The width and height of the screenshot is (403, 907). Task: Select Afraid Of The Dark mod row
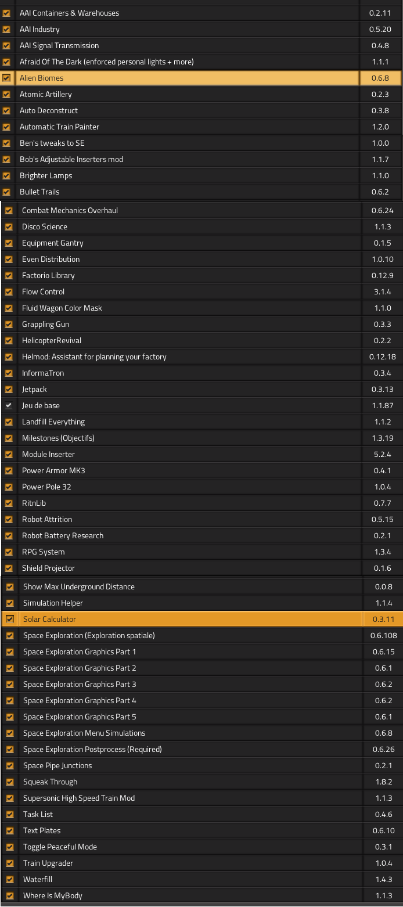187,62
